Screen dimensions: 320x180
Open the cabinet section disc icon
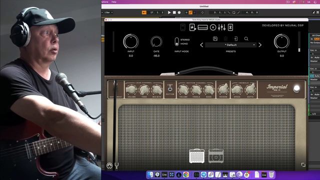213,27
